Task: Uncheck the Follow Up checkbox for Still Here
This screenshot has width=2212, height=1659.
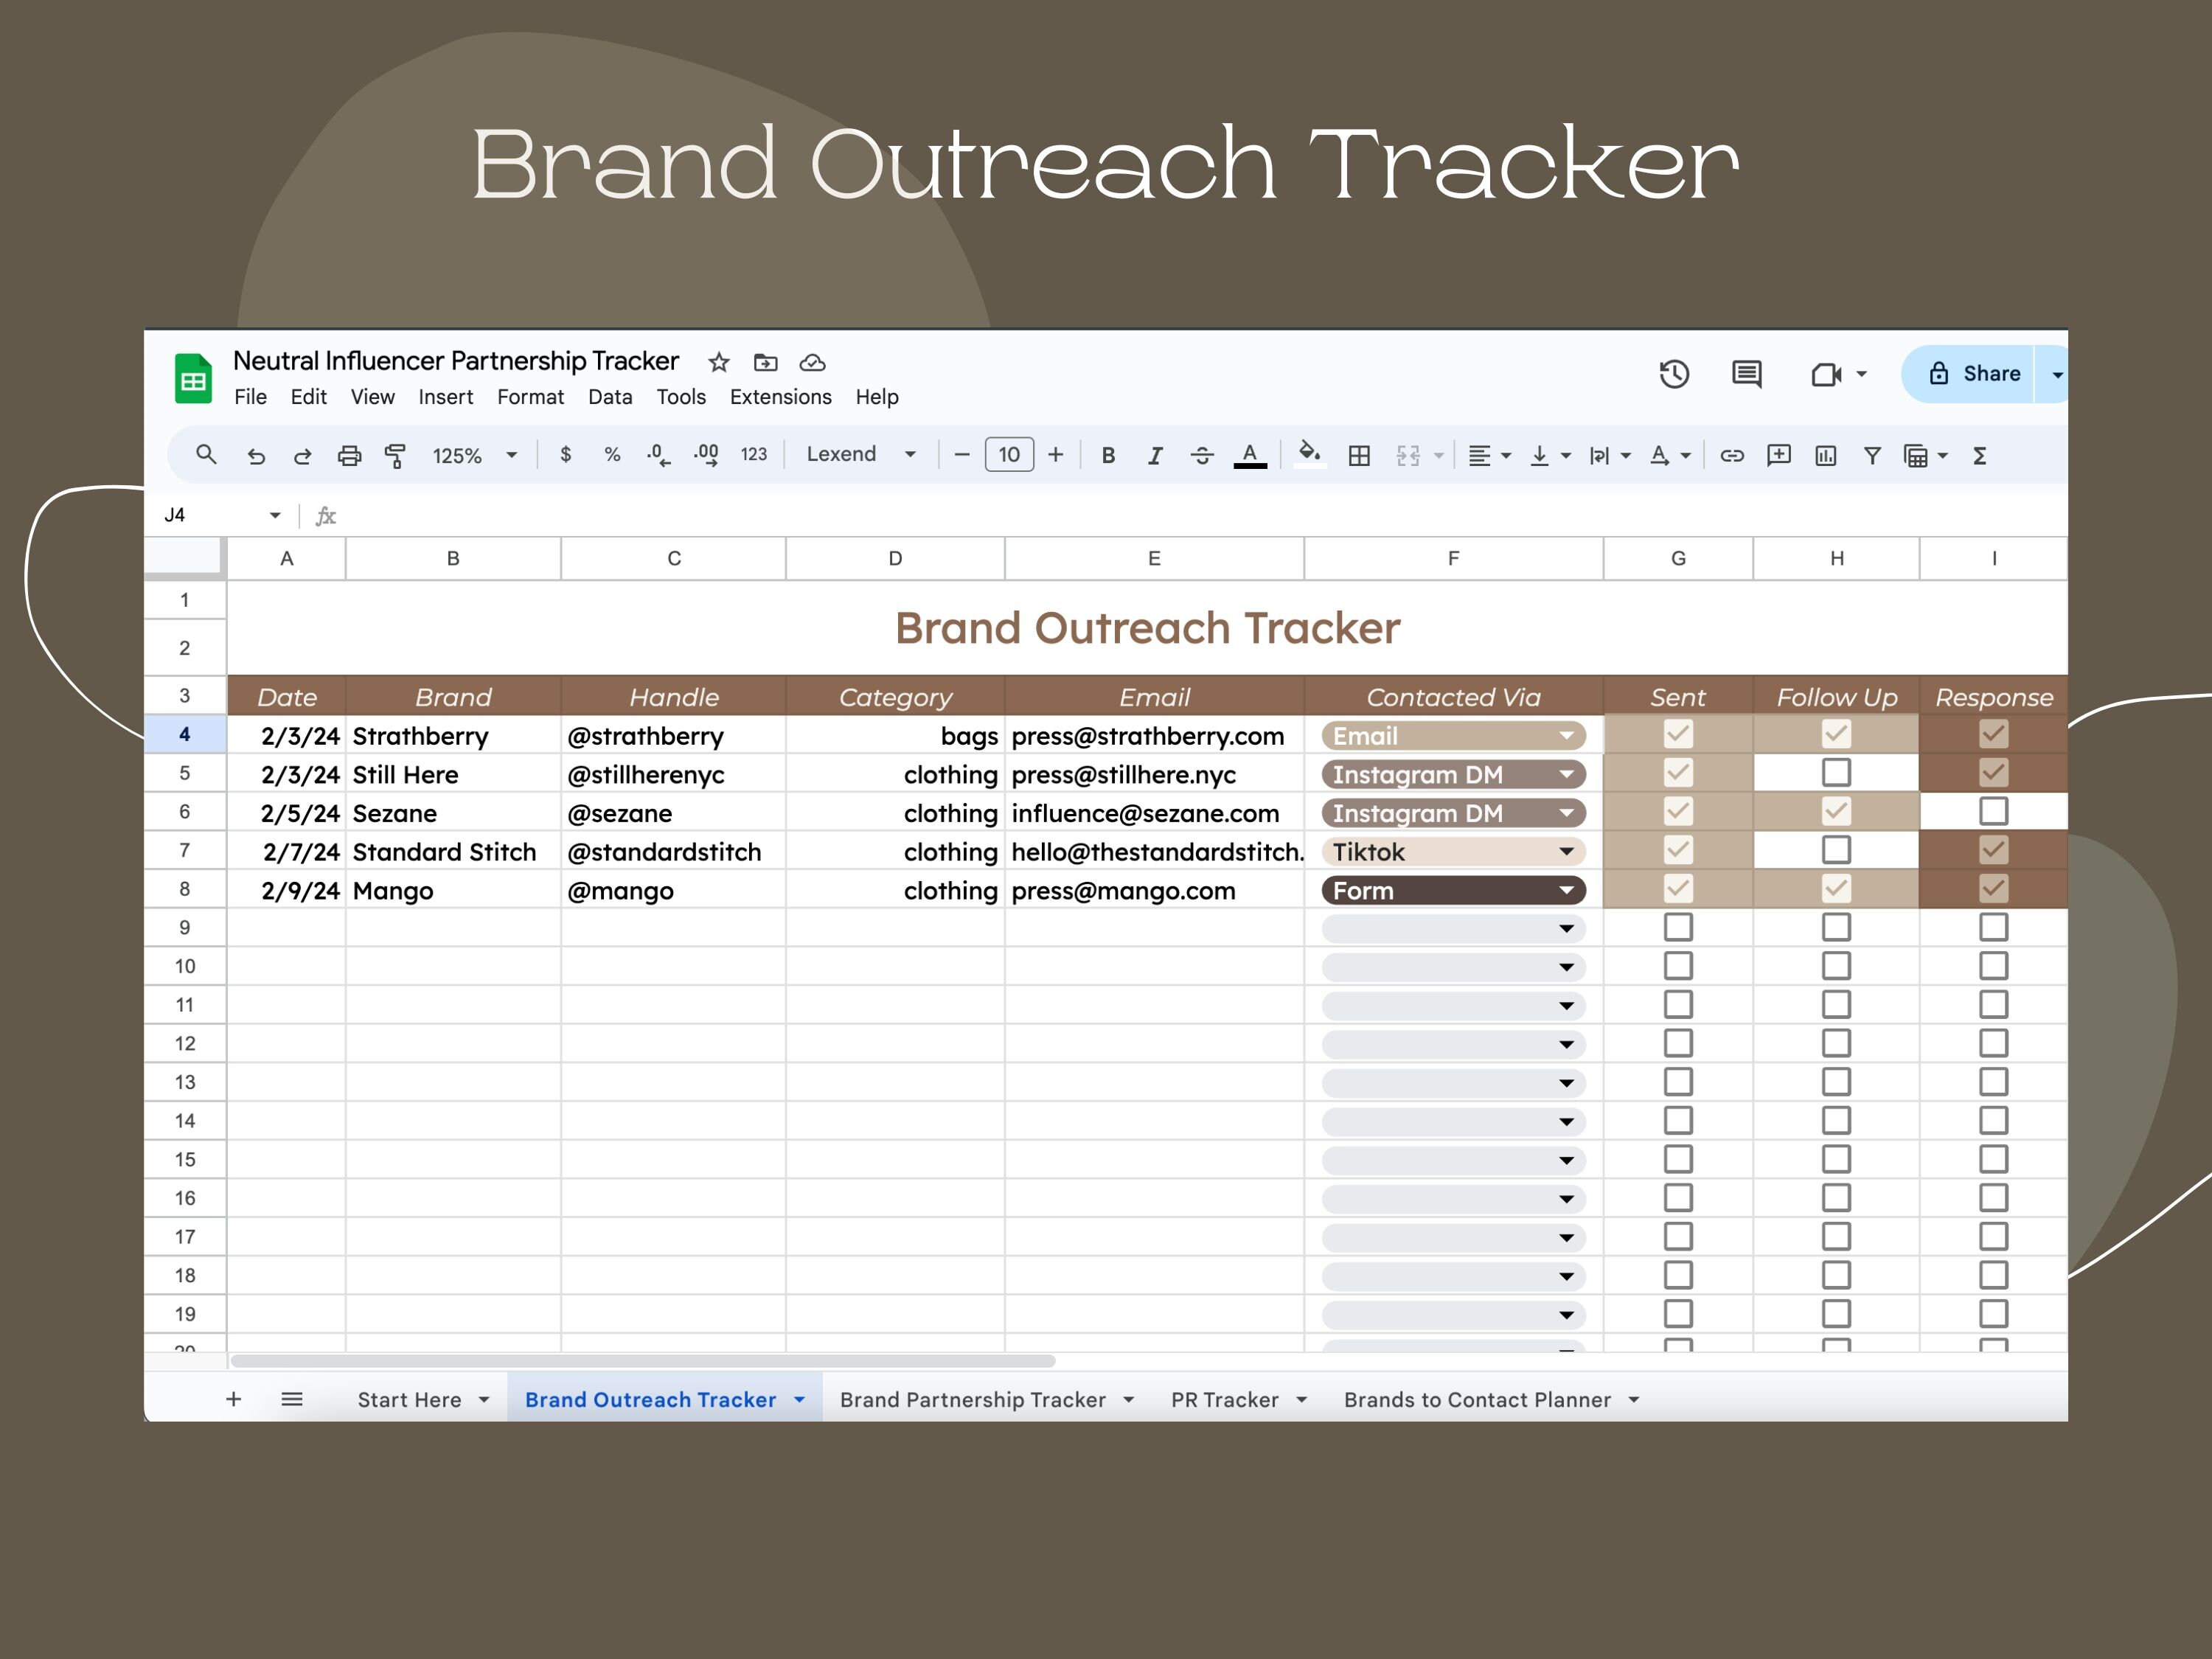Action: click(1836, 773)
